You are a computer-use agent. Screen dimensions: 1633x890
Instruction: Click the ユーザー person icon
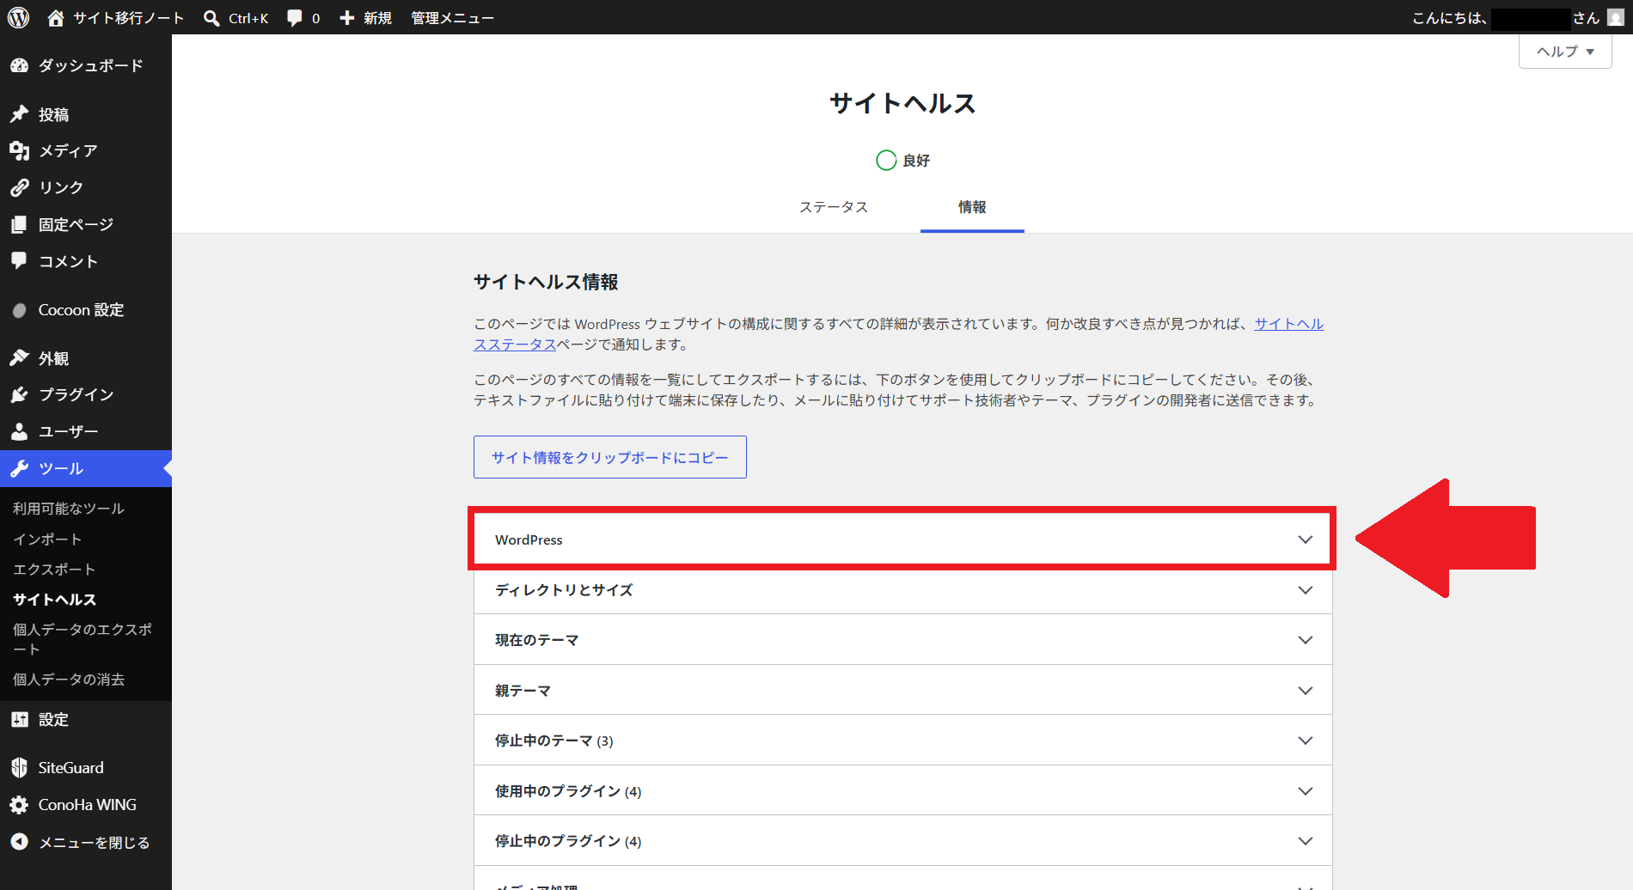click(x=20, y=431)
